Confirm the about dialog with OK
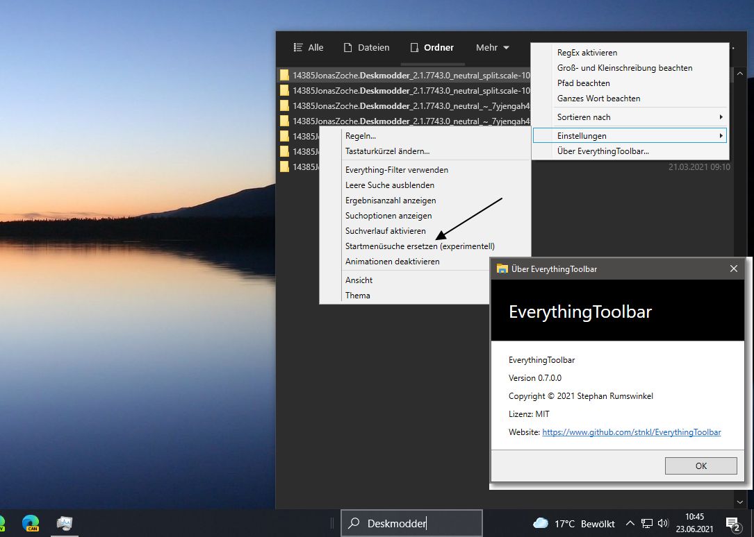 pyautogui.click(x=700, y=466)
